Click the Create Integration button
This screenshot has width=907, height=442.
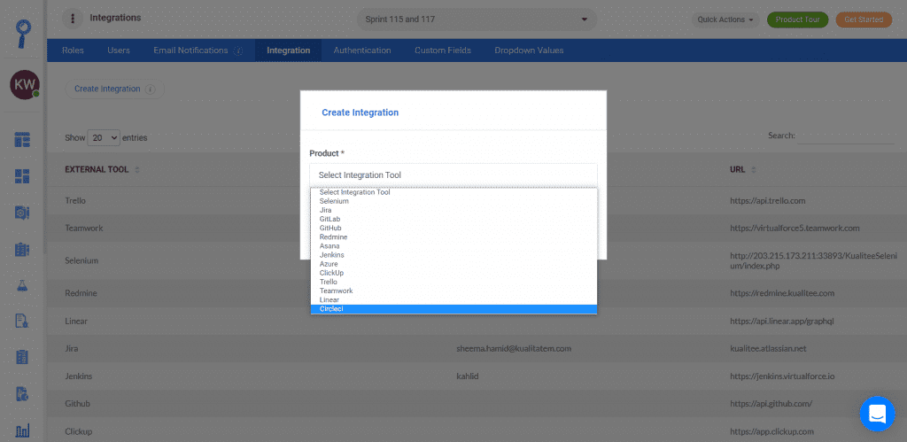pyautogui.click(x=114, y=89)
